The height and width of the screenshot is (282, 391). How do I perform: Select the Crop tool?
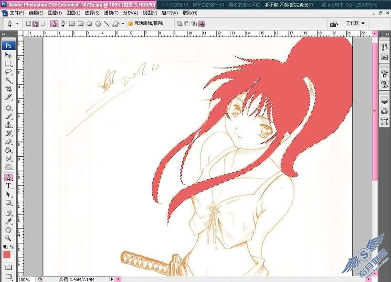point(8,88)
